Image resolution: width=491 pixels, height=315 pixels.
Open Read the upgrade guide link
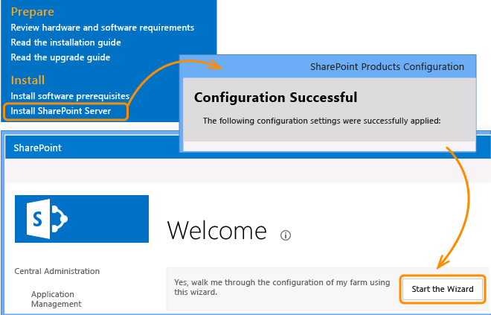point(60,57)
